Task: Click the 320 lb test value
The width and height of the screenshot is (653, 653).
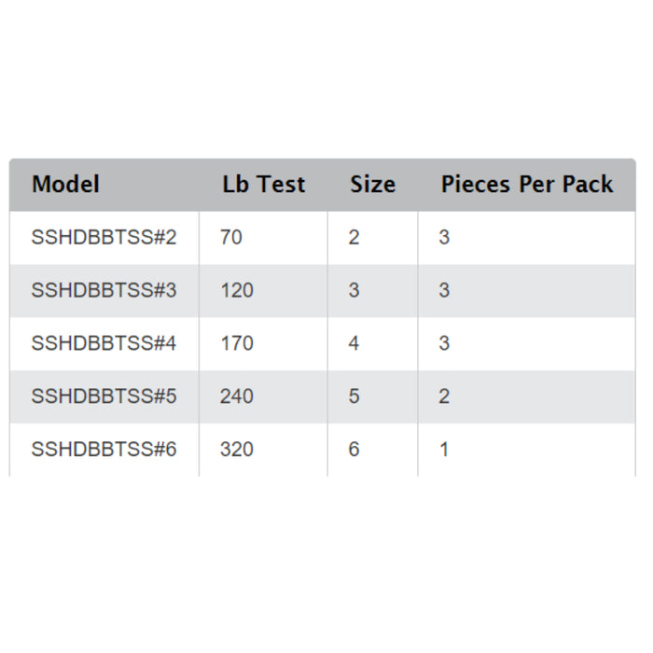Action: [x=237, y=450]
